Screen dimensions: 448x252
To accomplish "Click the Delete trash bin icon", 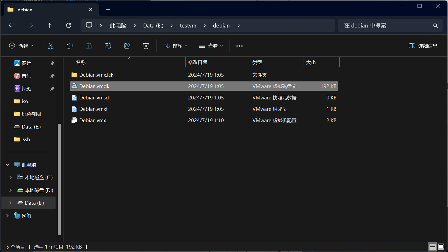I will click(146, 46).
